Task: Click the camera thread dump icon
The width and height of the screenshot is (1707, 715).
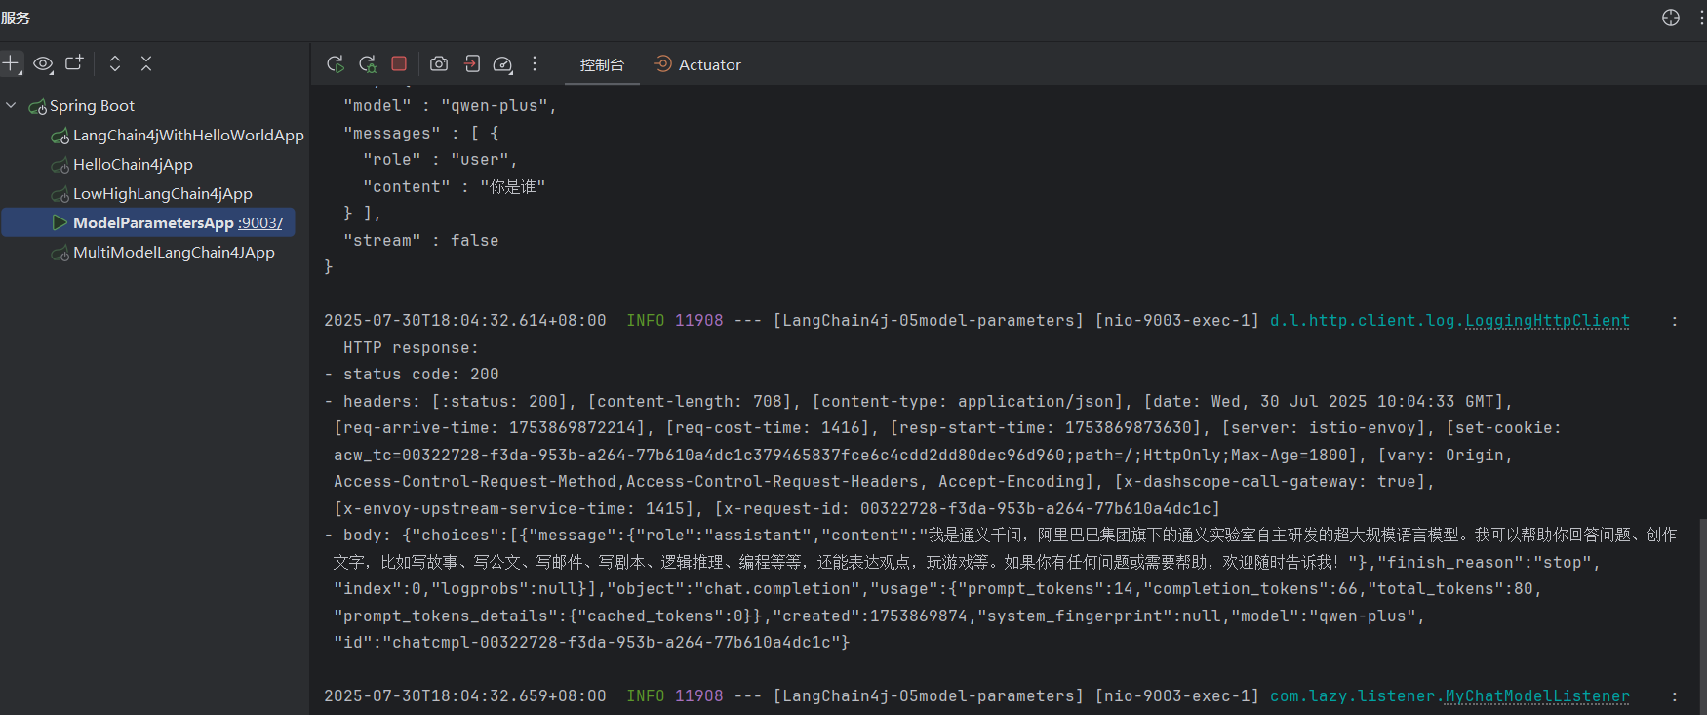Action: (x=439, y=64)
